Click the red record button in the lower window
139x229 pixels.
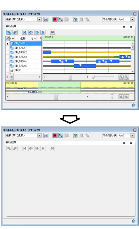tap(55, 136)
